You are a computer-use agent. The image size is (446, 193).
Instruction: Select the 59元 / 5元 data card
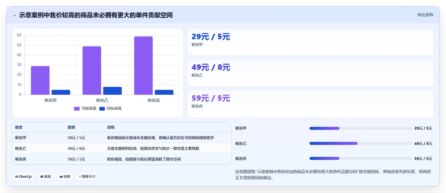(310, 104)
